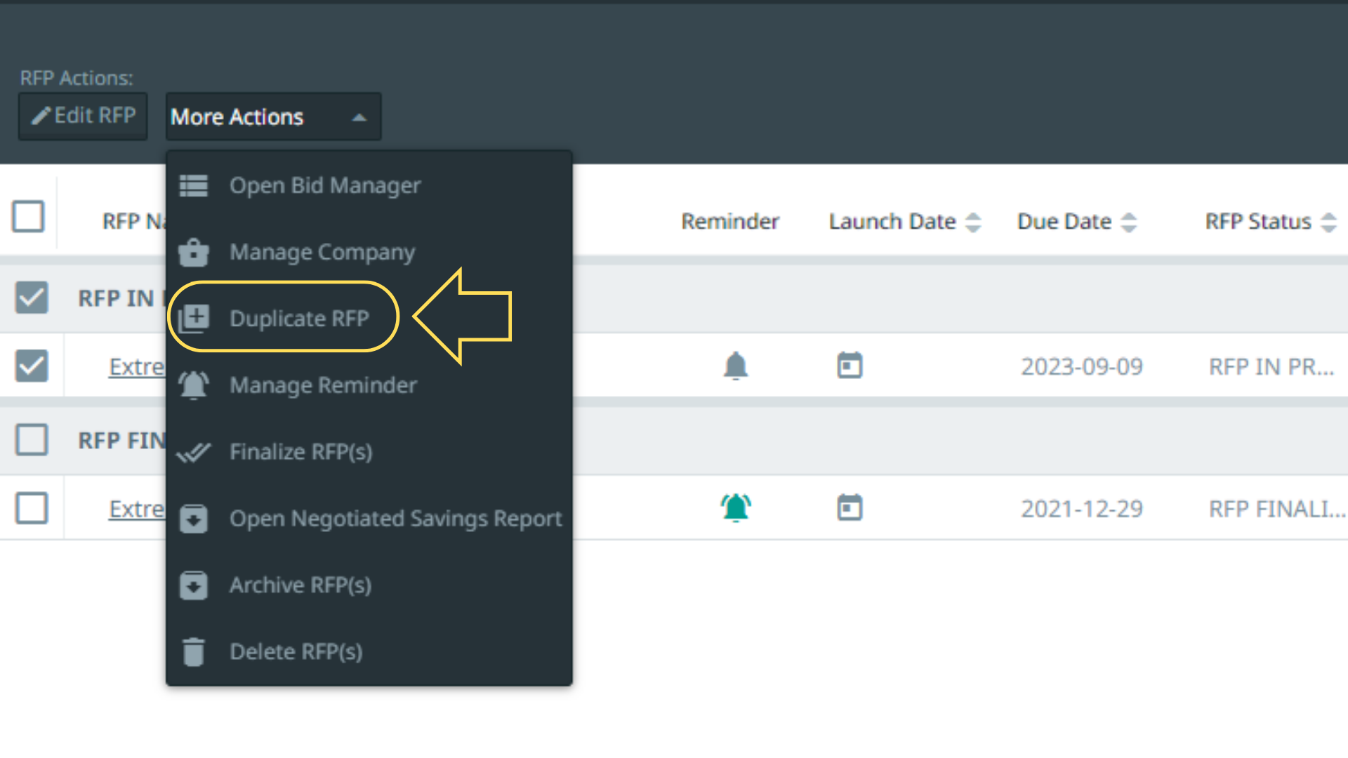Viewport: 1348px width, 758px height.
Task: Open the RFP link in the finalized row
Action: tap(136, 509)
